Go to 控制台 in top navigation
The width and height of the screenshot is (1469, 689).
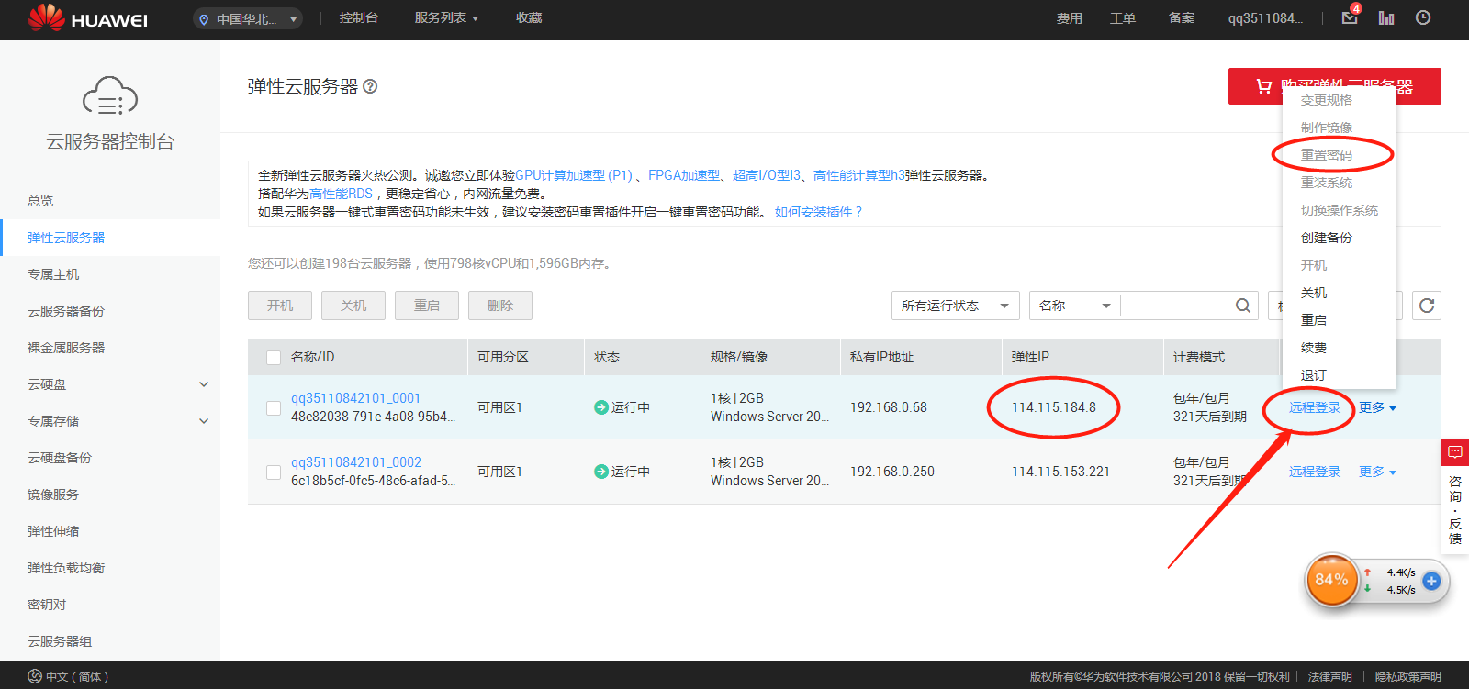tap(358, 17)
